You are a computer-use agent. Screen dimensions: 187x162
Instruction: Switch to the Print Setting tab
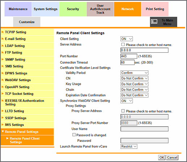point(155,9)
